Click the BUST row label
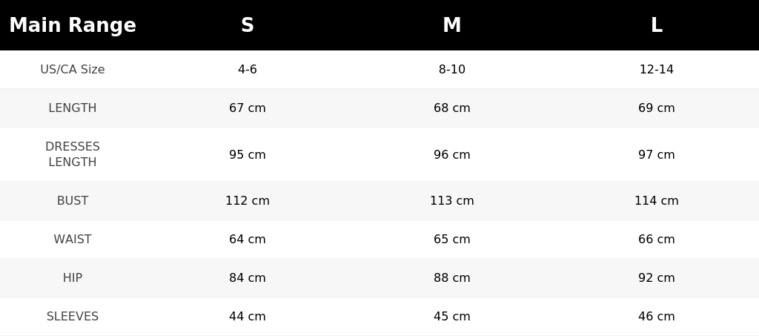 coord(73,200)
